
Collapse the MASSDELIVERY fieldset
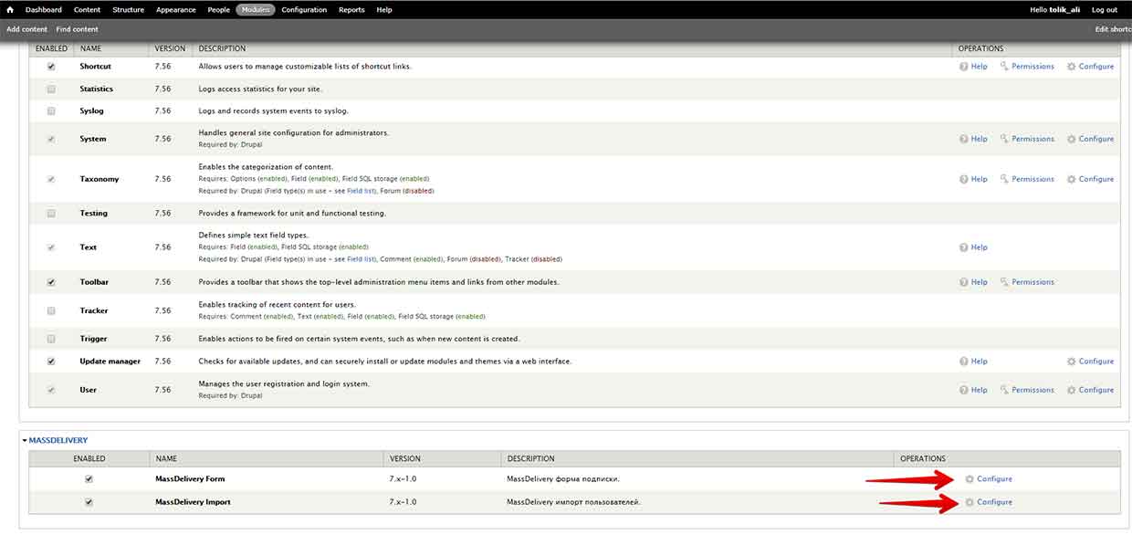(x=57, y=441)
